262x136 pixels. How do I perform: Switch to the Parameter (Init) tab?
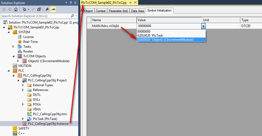point(118,11)
